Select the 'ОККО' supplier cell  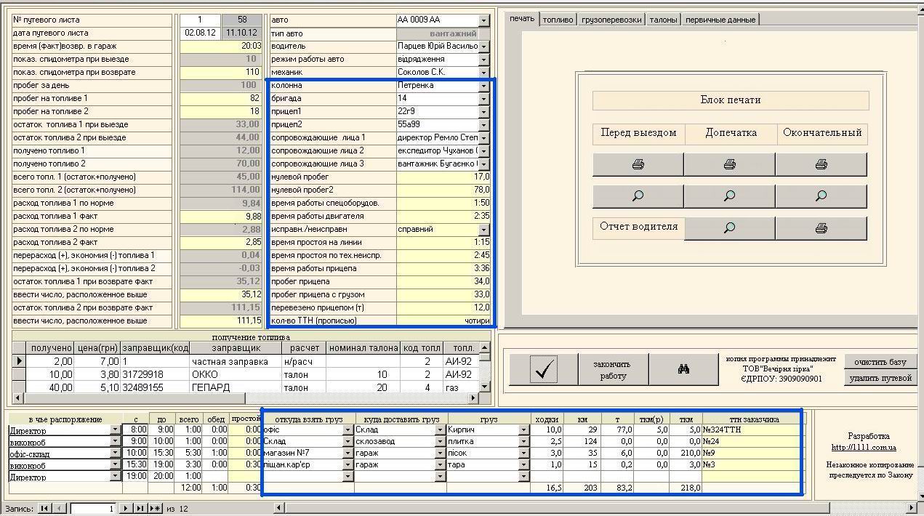point(236,374)
